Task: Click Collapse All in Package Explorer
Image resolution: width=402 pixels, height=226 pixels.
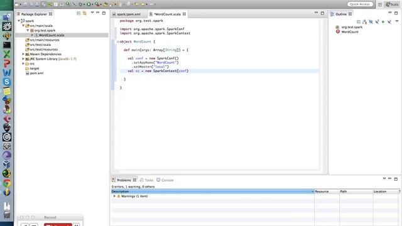Action: 79,13
